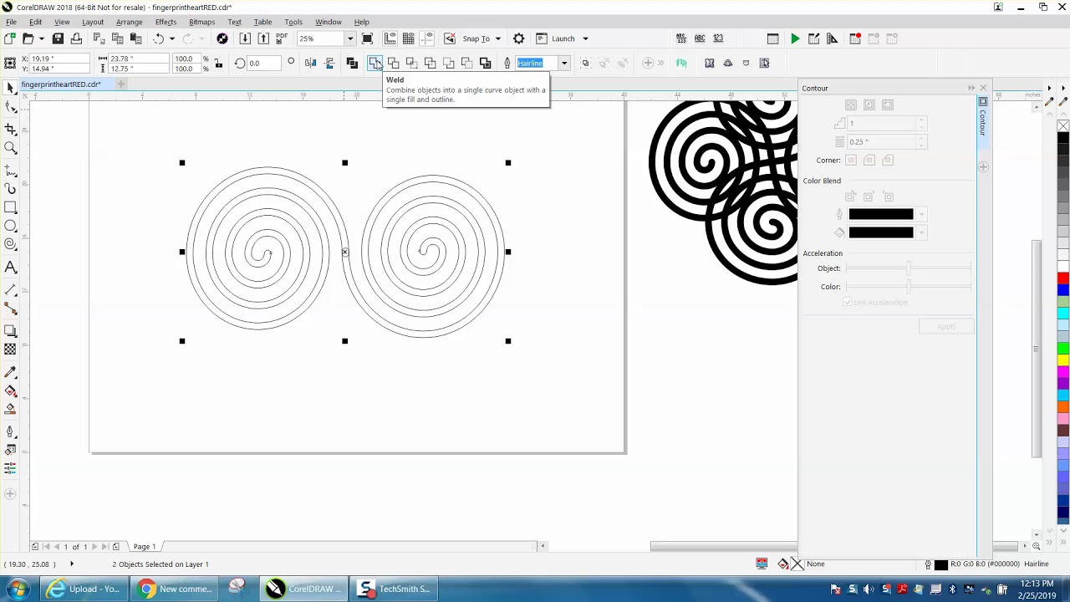
Task: Pick the Ellipse tool
Action: tap(11, 226)
